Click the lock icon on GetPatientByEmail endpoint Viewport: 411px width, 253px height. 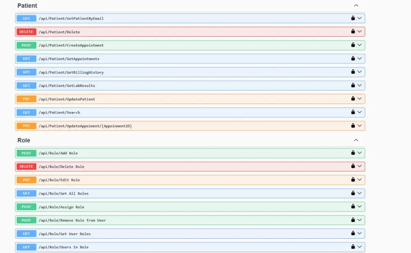[x=352, y=18]
